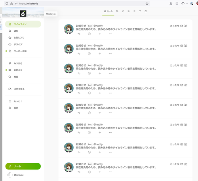
Task: Click the padlock site info icon
Action: tap(11, 4)
